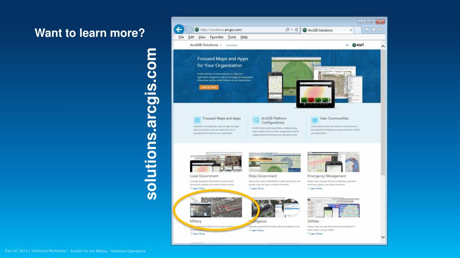Open the File menu
460x258 pixels.
(x=181, y=37)
